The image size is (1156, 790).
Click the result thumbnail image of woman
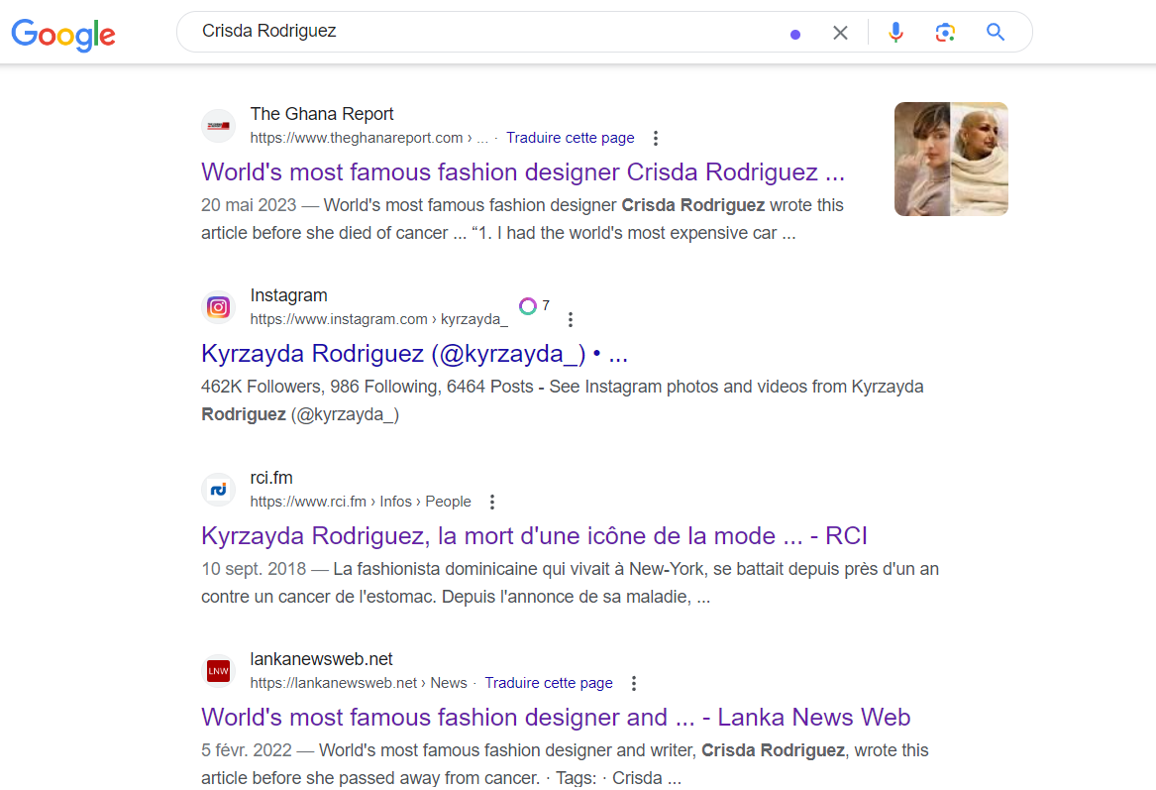(x=951, y=159)
